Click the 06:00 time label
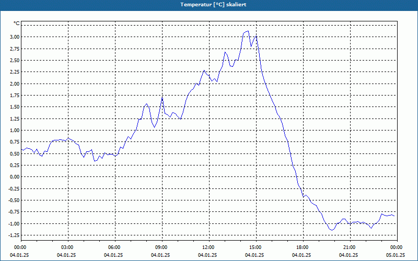This screenshot has height=261, width=418. (115, 247)
